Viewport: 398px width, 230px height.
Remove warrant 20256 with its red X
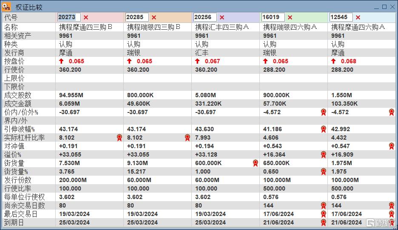(222, 17)
